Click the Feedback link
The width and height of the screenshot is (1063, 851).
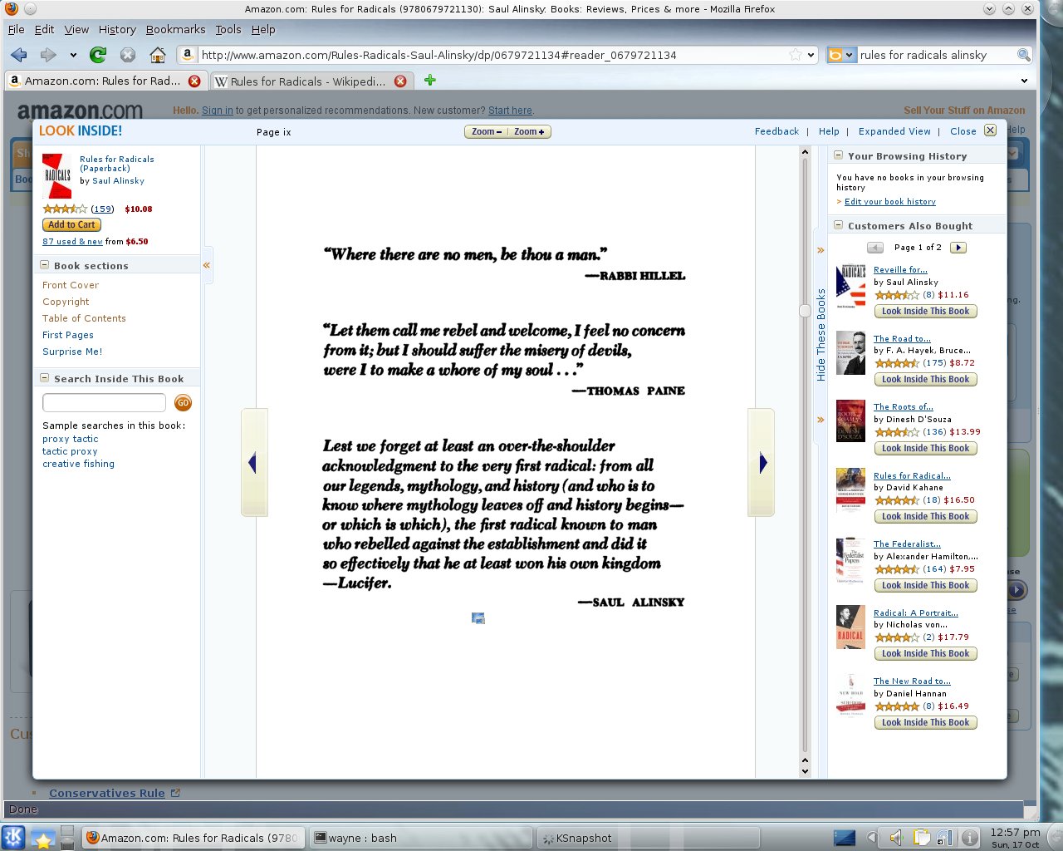(x=776, y=131)
